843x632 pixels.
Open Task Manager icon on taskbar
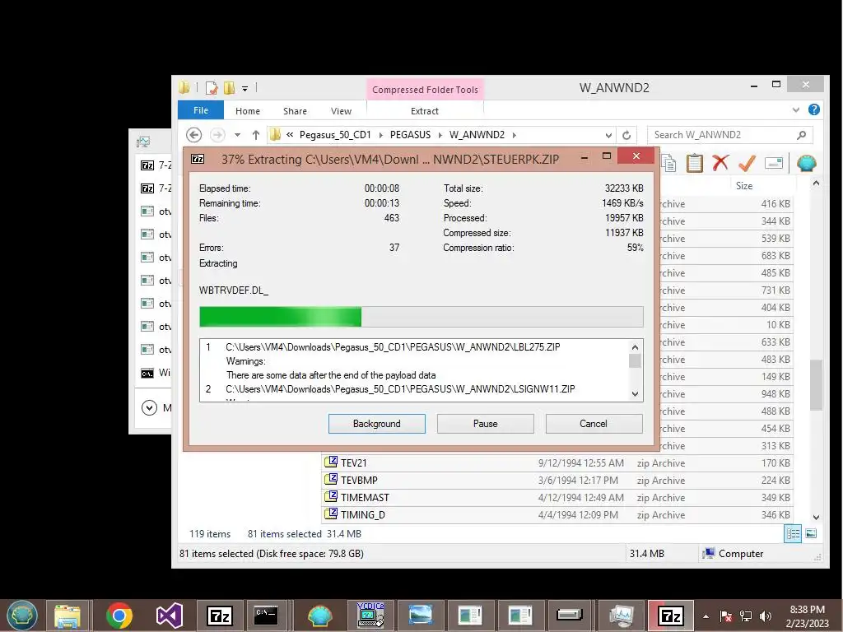pos(621,616)
